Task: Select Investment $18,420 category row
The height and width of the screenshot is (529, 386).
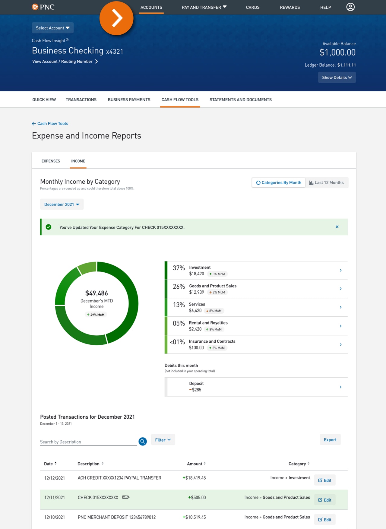Action: (x=256, y=271)
